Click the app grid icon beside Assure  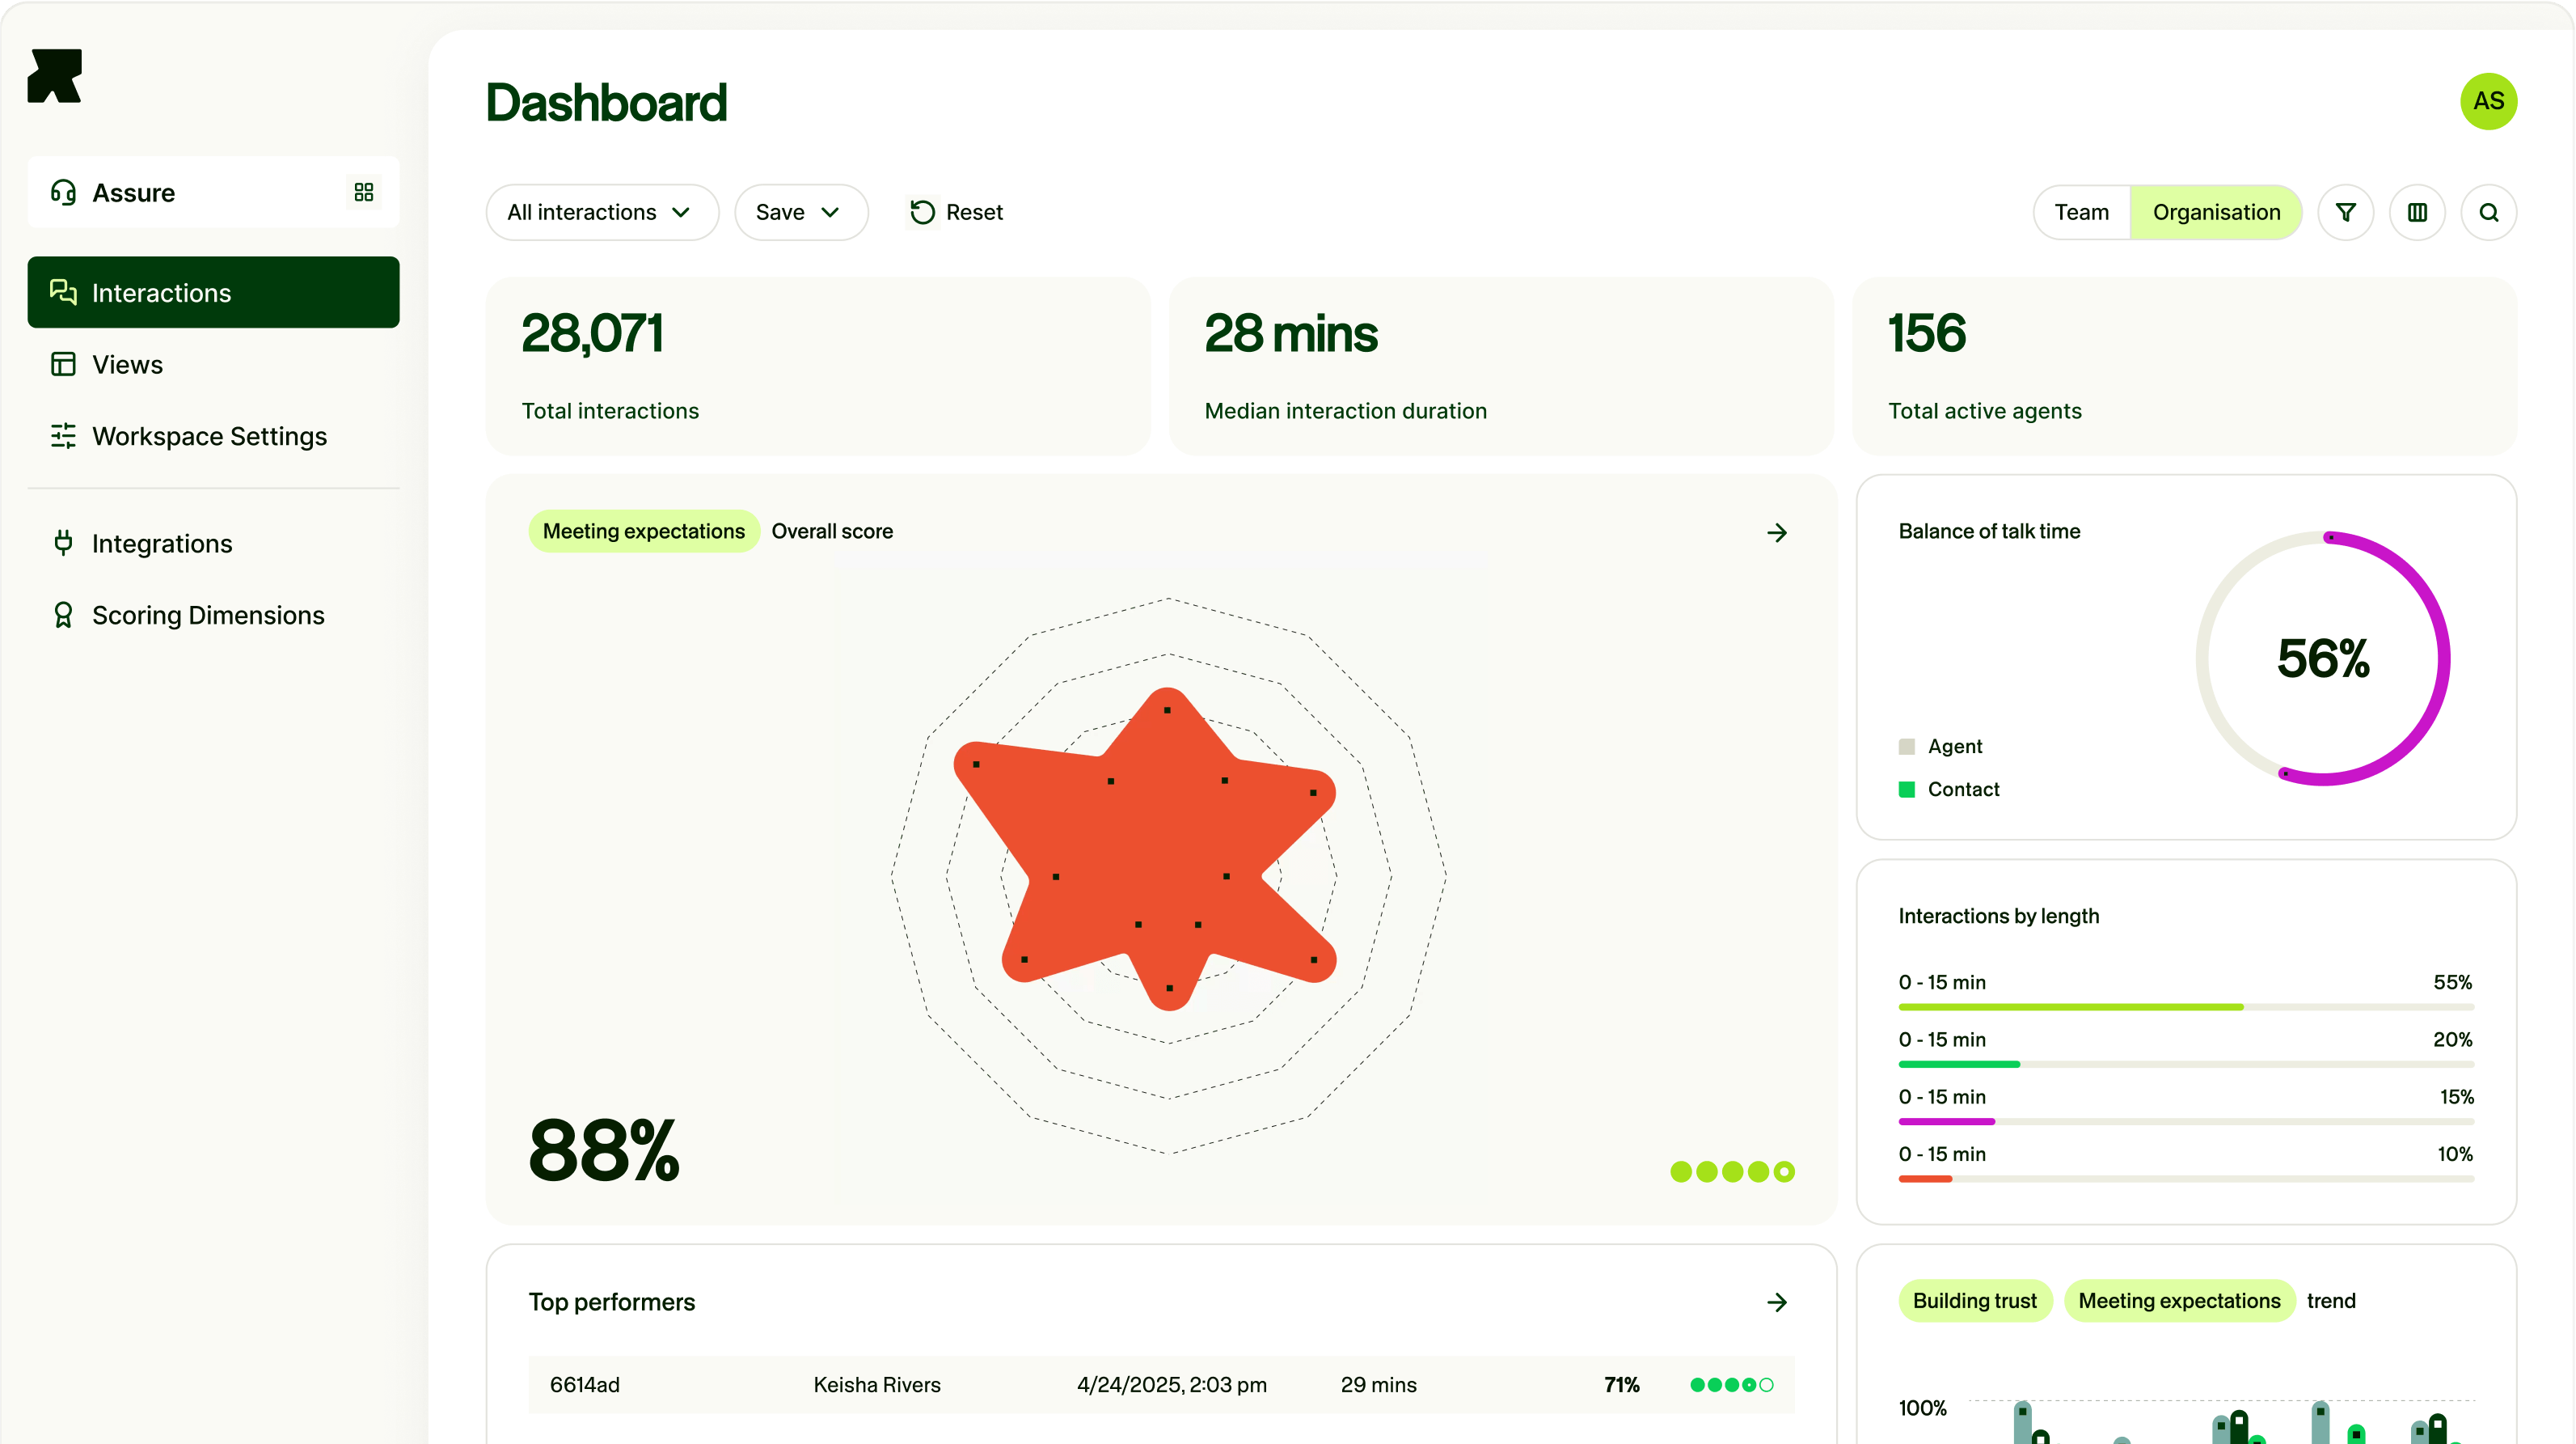click(364, 193)
